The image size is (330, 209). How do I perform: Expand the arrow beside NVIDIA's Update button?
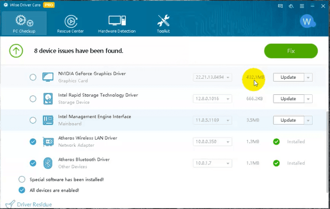tap(308, 77)
